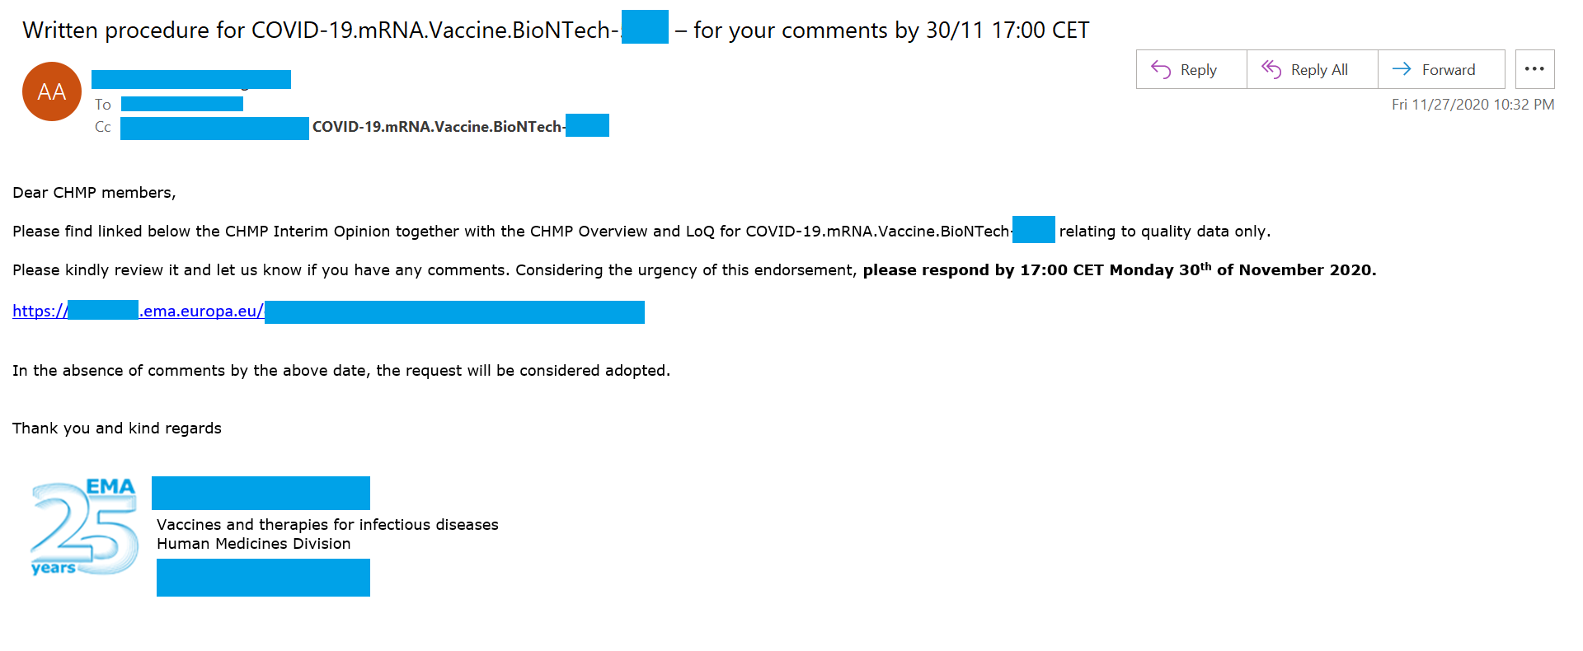
Task: Click the Fri 11/27/2020 10:32 PM timestamp
Action: click(x=1473, y=105)
